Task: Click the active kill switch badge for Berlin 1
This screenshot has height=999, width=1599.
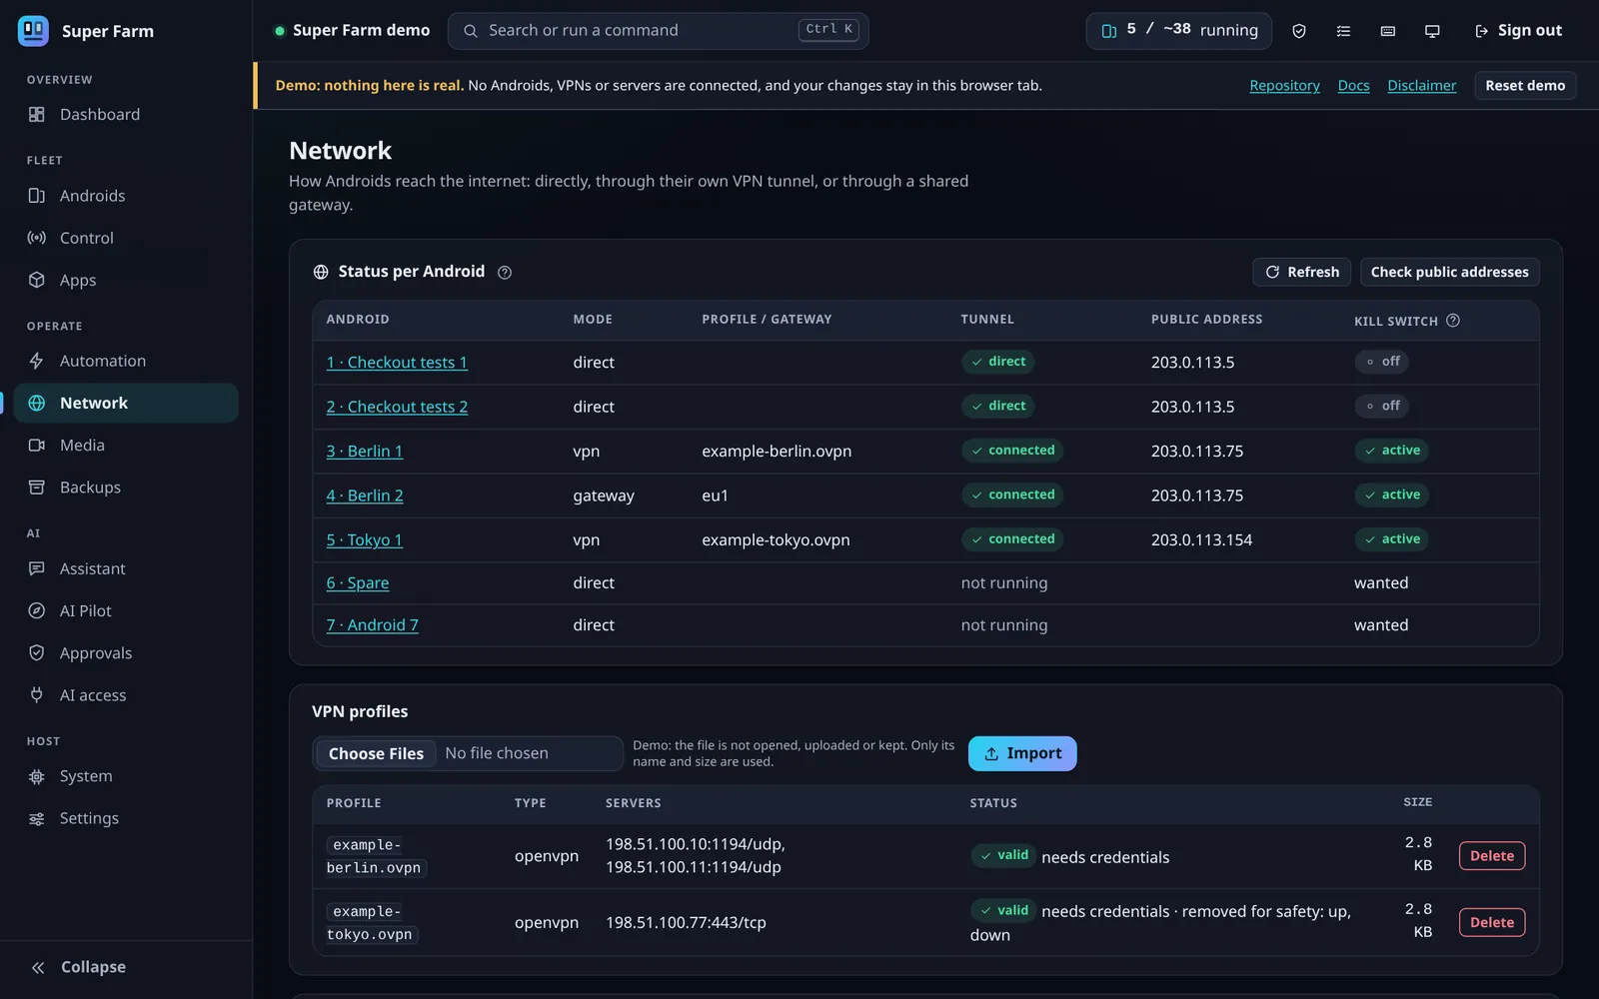Action: pyautogui.click(x=1391, y=451)
